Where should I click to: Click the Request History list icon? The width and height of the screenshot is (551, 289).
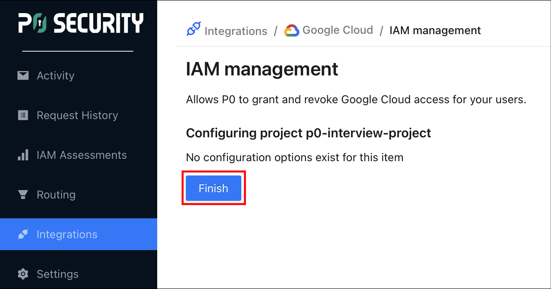[x=23, y=115]
